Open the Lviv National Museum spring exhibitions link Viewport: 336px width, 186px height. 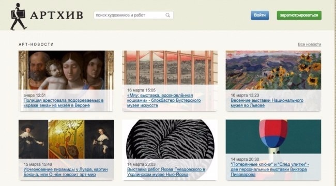[x=267, y=103]
